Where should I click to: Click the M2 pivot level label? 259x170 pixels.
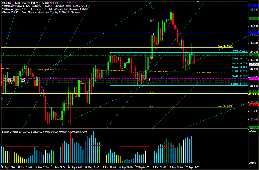(x=152, y=93)
